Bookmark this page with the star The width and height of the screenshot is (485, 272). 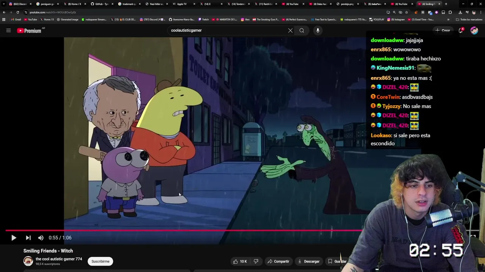[x=407, y=12]
